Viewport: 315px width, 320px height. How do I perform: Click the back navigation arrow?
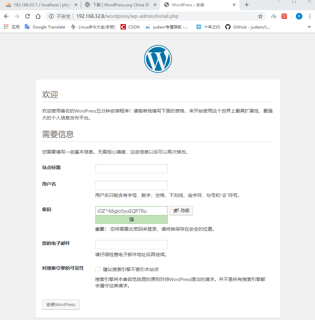point(6,16)
